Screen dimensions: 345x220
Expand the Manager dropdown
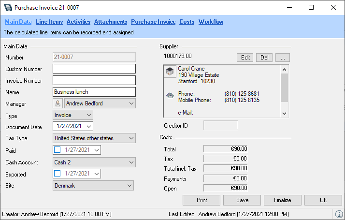pyautogui.click(x=132, y=103)
